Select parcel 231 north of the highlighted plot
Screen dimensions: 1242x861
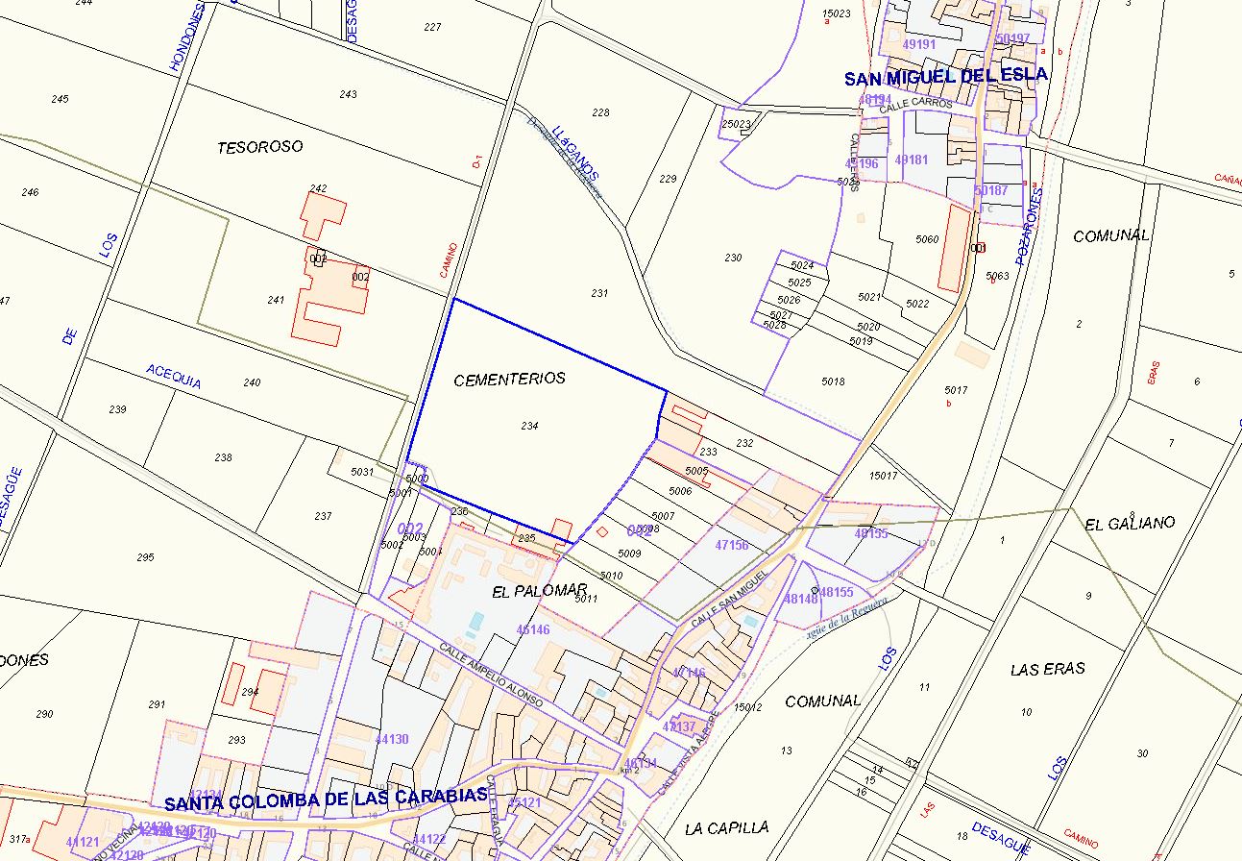(x=599, y=294)
